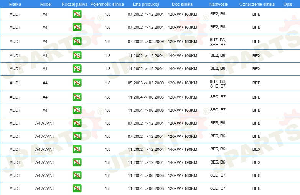300x195 pixels.
Task: Click the Moc silnika column header
Action: (x=182, y=4)
